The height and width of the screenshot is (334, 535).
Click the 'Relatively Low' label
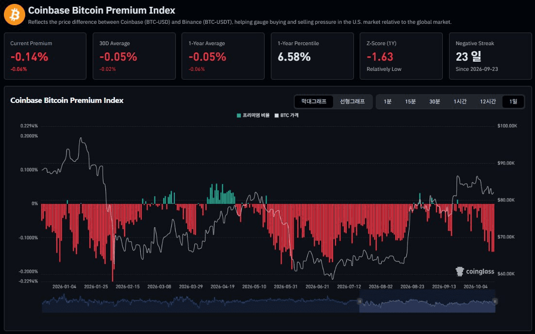point(384,69)
